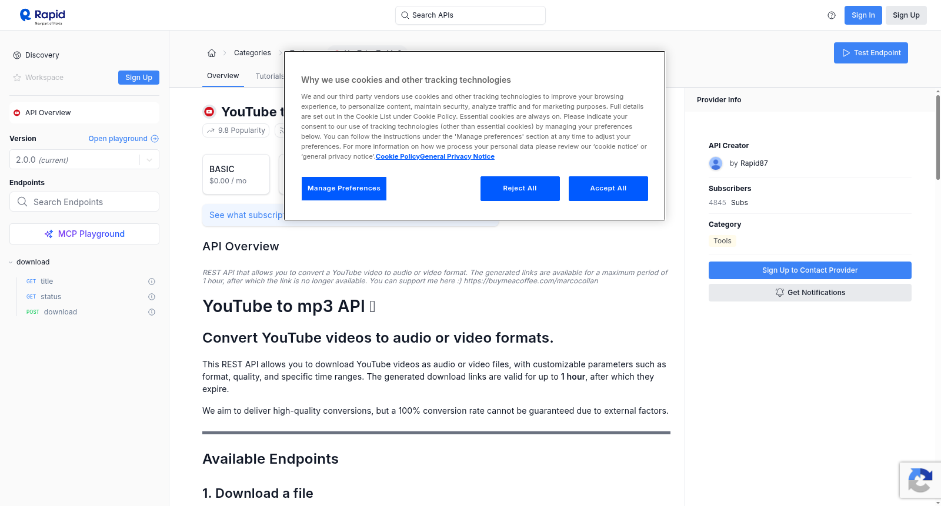The height and width of the screenshot is (506, 941).
Task: Click the Open playground arrow icon
Action: (x=155, y=139)
